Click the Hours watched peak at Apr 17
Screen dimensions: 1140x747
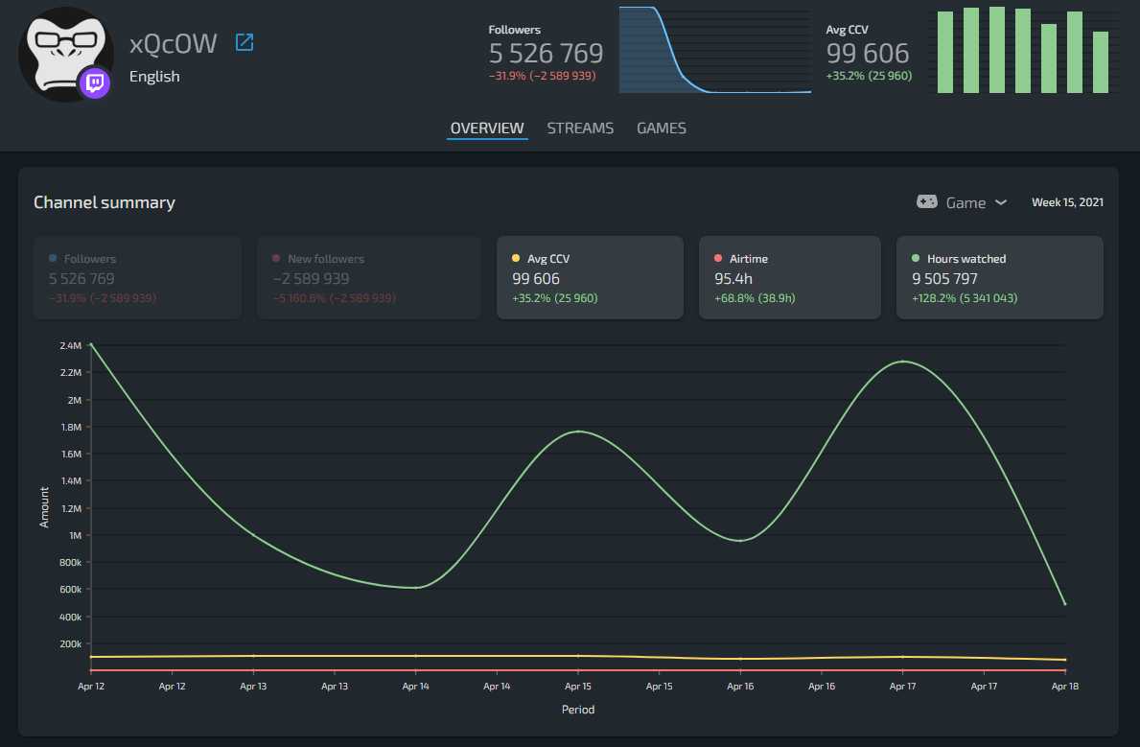click(903, 362)
